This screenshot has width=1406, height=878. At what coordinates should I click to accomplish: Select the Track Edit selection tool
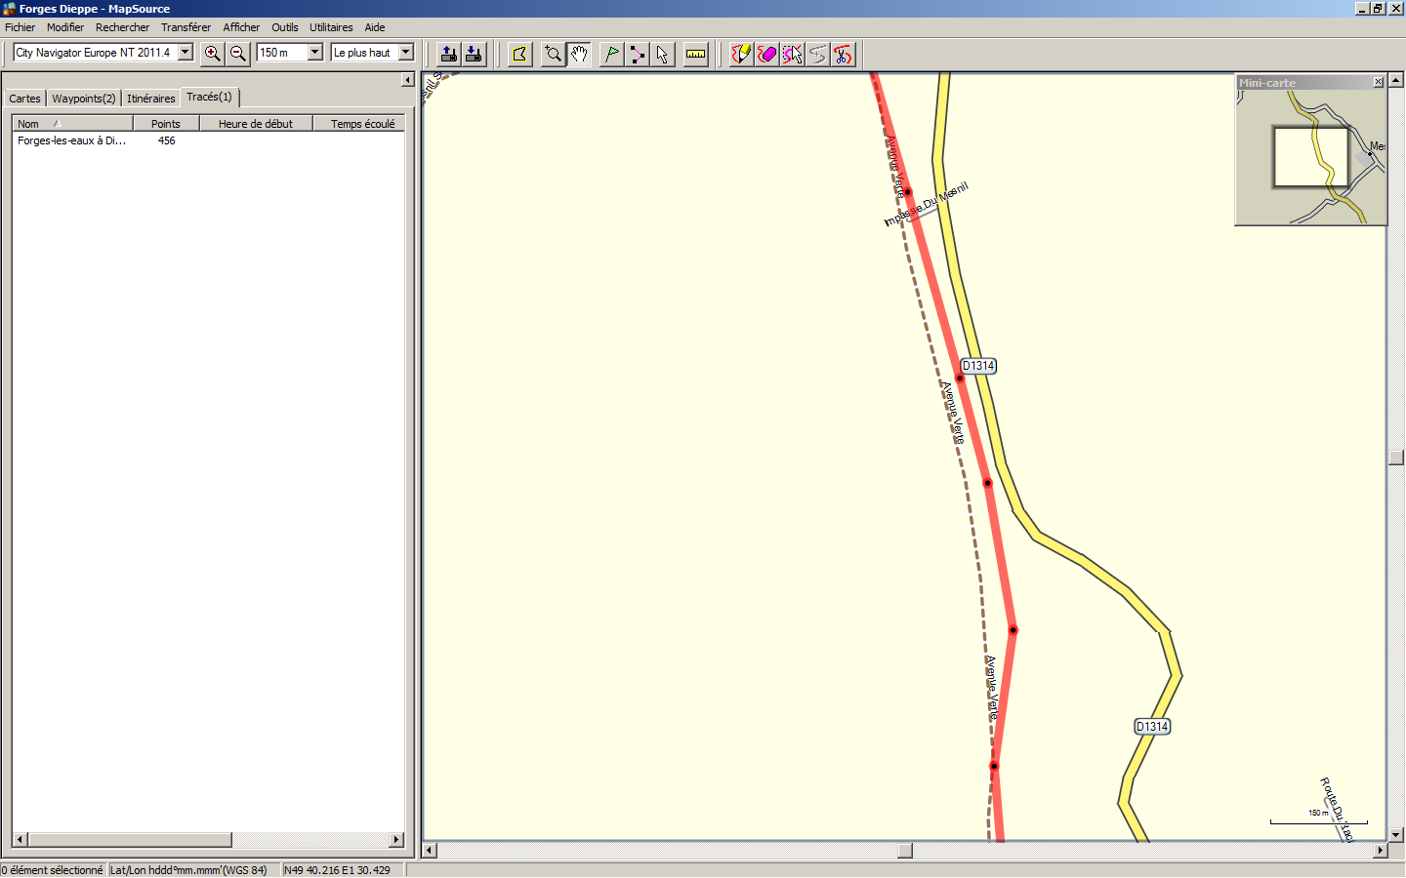pos(792,54)
